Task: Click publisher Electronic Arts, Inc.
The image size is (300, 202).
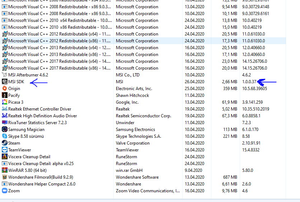Action: pyautogui.click(x=134, y=89)
